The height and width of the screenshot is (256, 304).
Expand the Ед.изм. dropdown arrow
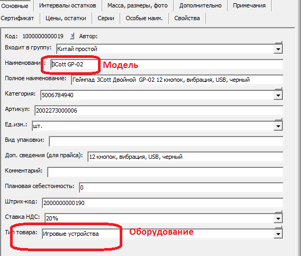click(278, 126)
